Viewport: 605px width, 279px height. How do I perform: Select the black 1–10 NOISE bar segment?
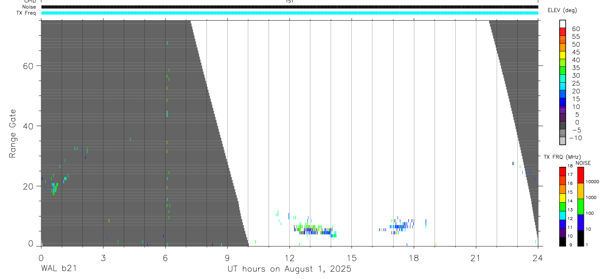tap(580, 238)
